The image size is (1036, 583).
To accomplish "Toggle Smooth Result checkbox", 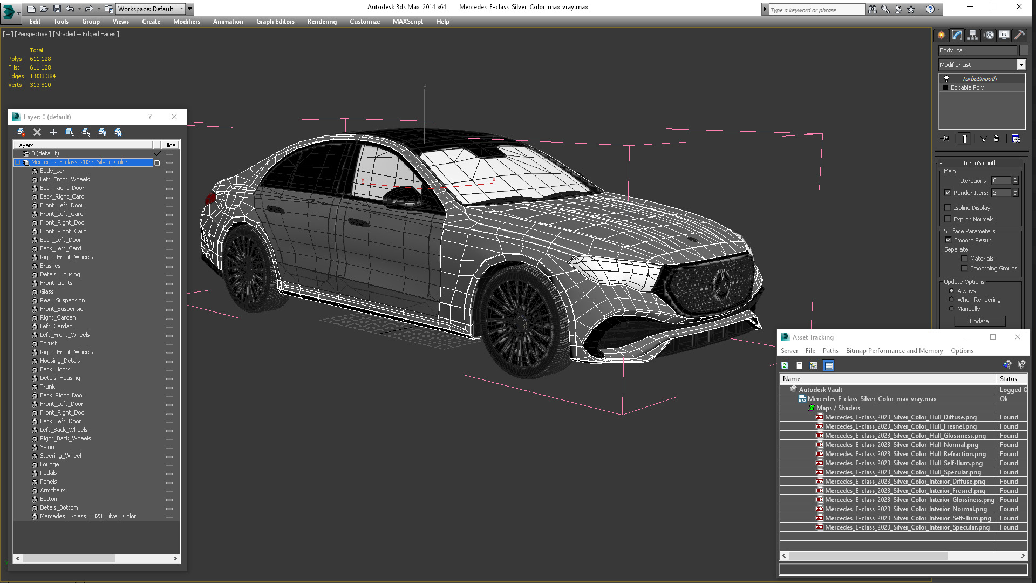I will click(x=949, y=240).
